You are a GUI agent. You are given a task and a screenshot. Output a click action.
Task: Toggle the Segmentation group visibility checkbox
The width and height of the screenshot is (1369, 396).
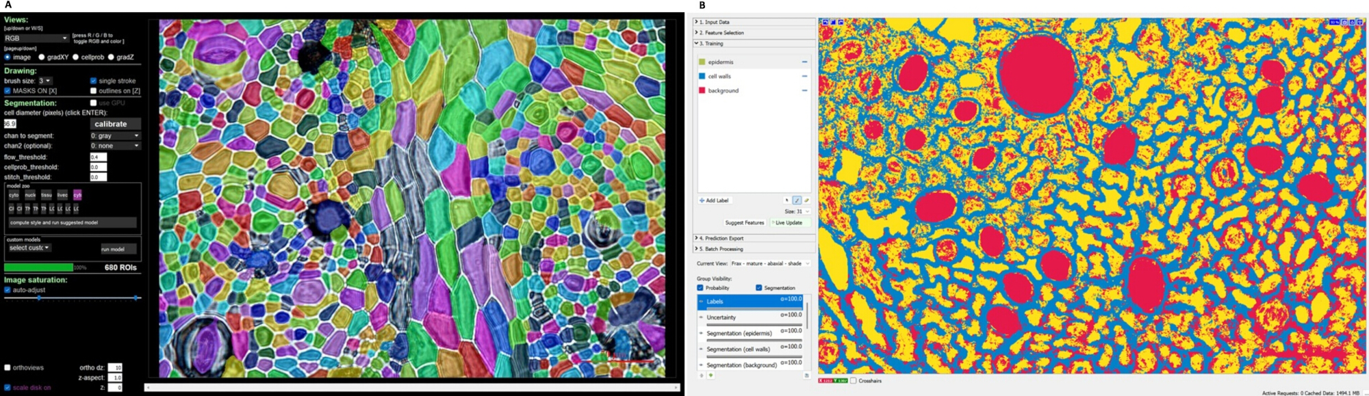coord(759,288)
